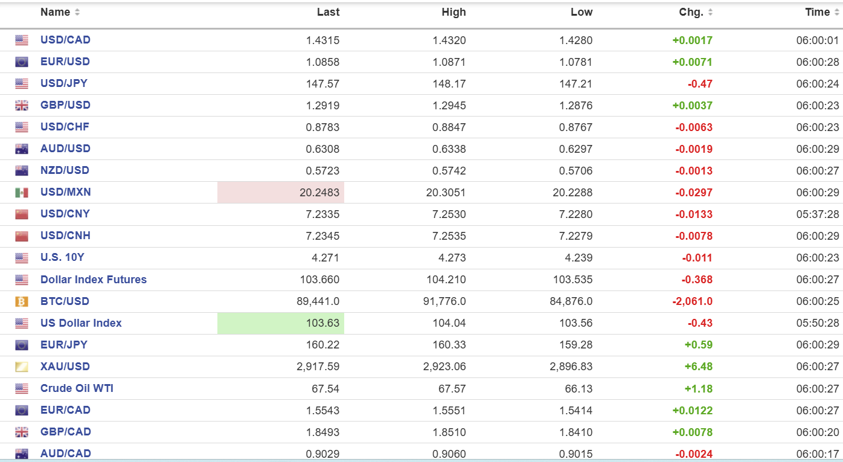Image resolution: width=843 pixels, height=462 pixels.
Task: Click the China flag beside USD/CNY
Action: point(22,214)
